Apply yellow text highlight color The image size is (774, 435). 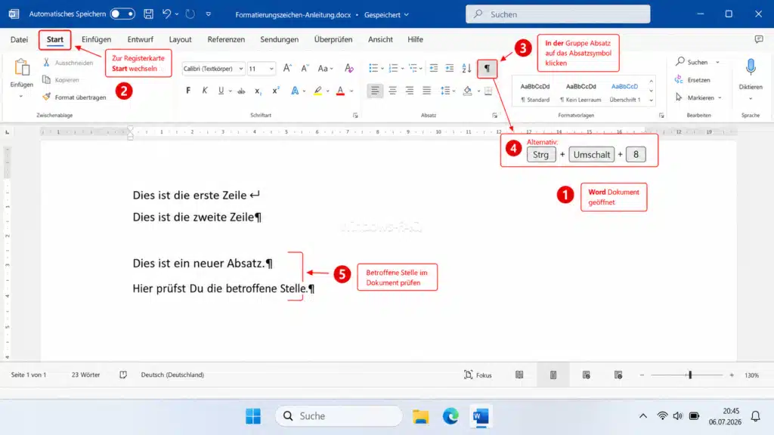click(x=318, y=91)
